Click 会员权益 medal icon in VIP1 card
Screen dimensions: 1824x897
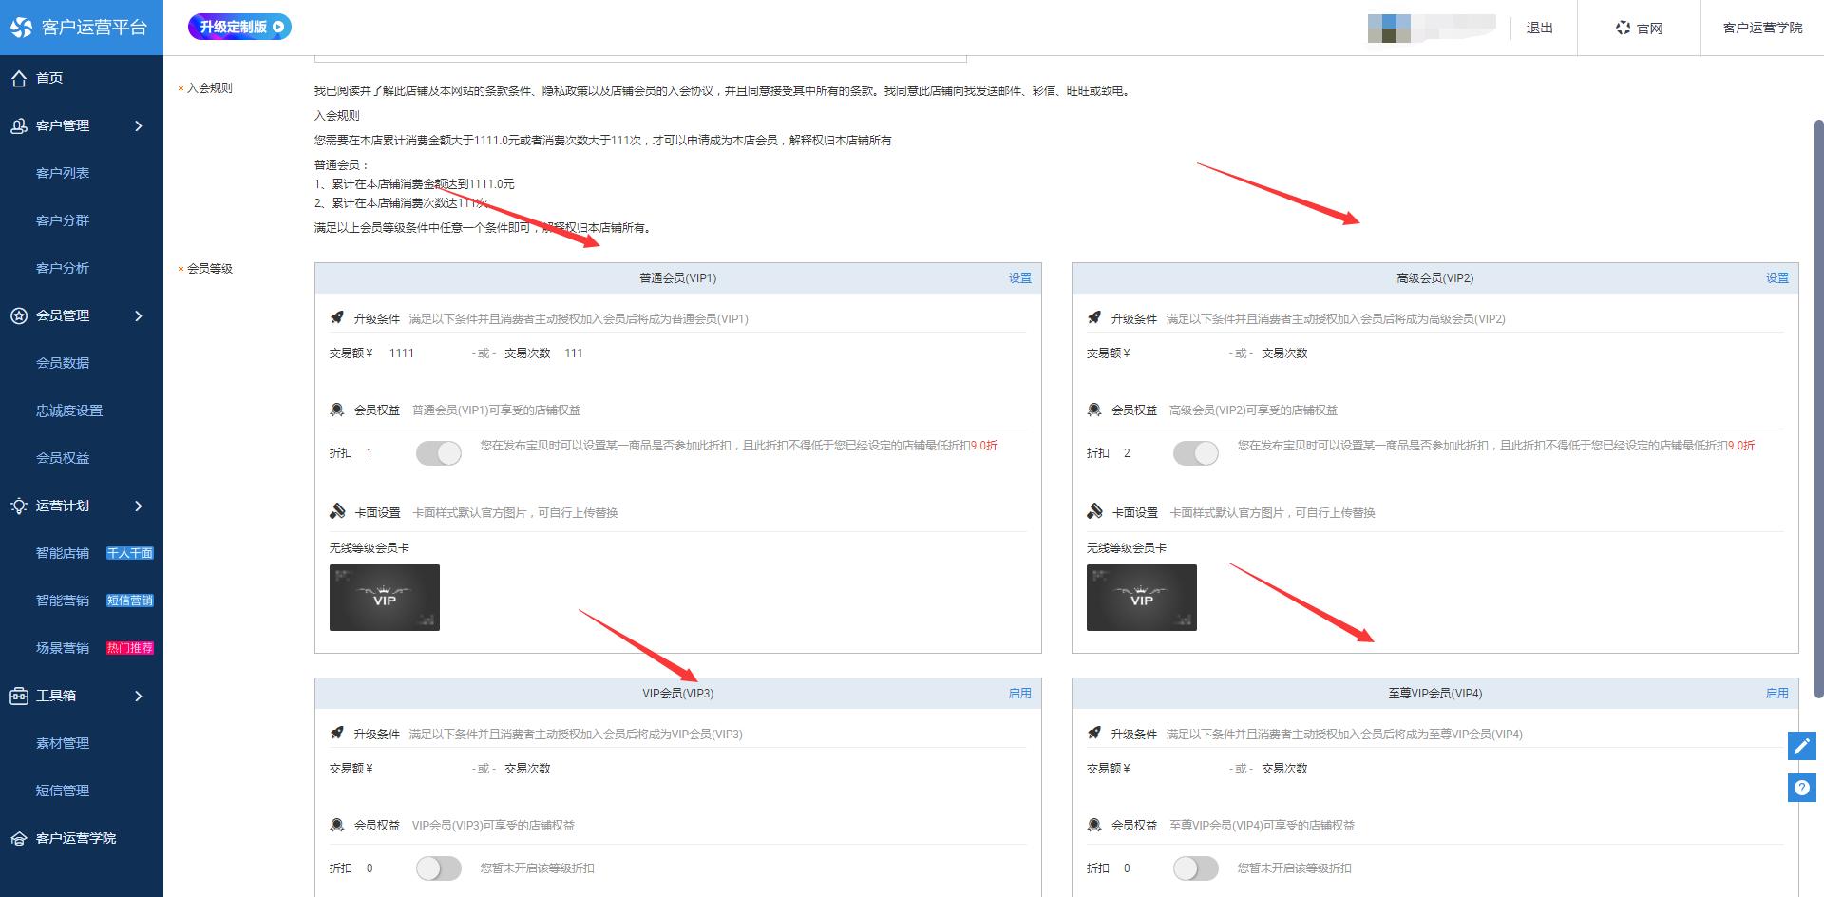[x=337, y=410]
